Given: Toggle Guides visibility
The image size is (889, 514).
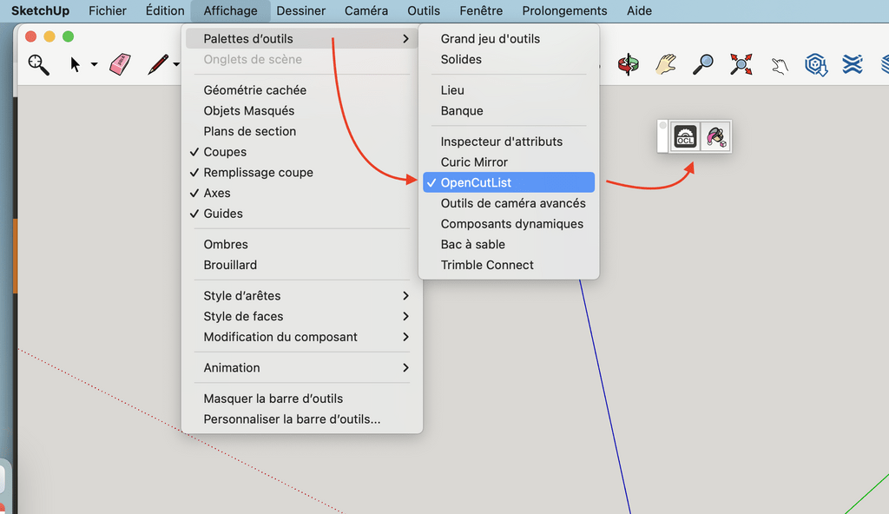Looking at the screenshot, I should [x=301, y=214].
